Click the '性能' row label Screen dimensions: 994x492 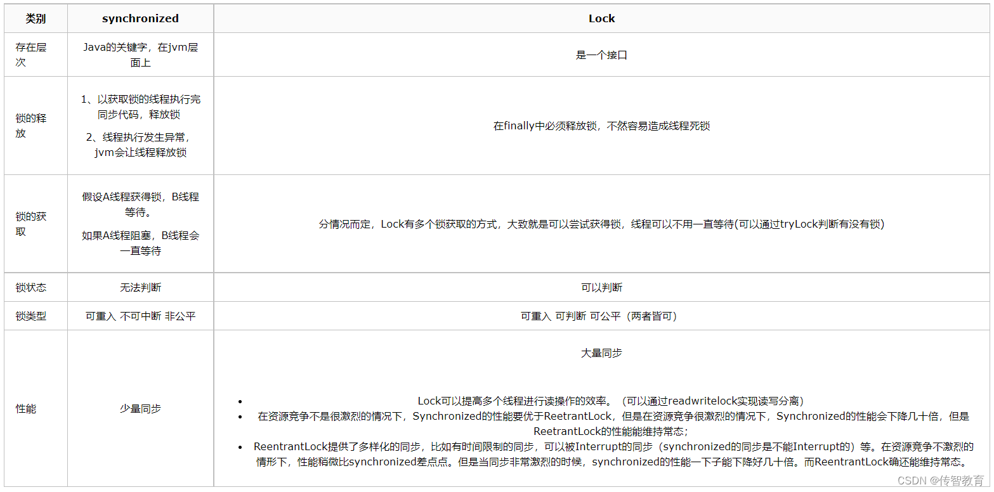click(x=26, y=409)
